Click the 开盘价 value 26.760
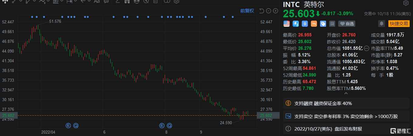 tap(348, 35)
